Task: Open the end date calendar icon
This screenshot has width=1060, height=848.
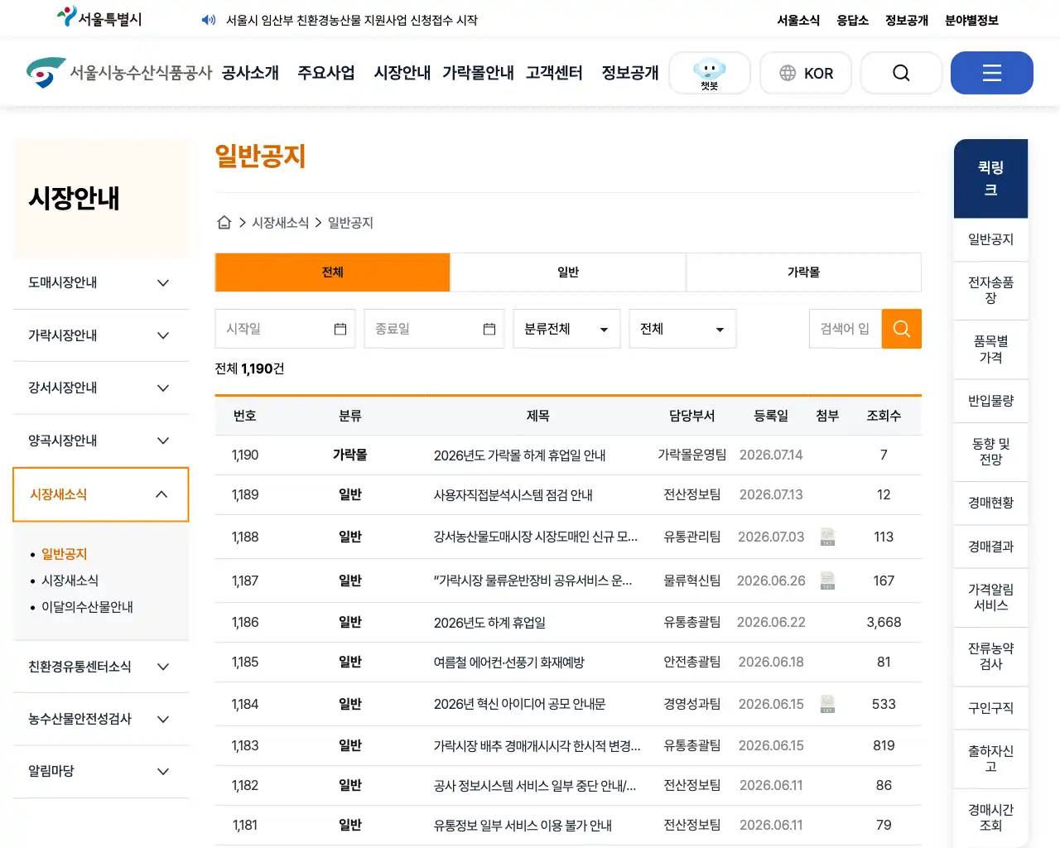Action: tap(489, 329)
